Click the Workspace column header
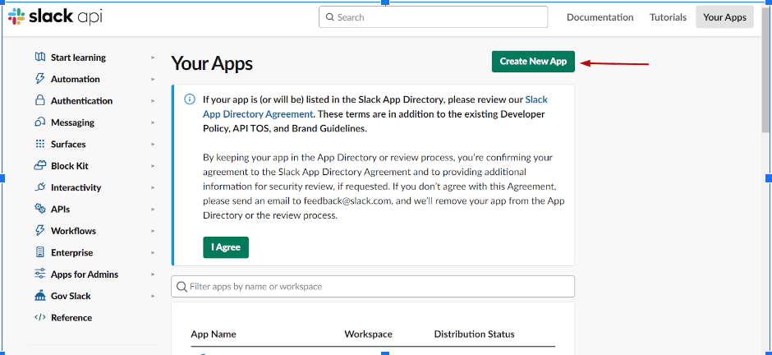The width and height of the screenshot is (772, 355). (x=368, y=334)
